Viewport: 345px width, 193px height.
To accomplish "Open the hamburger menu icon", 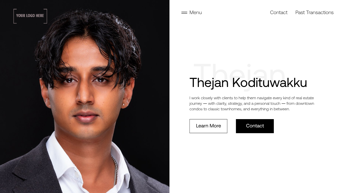I will [x=184, y=12].
